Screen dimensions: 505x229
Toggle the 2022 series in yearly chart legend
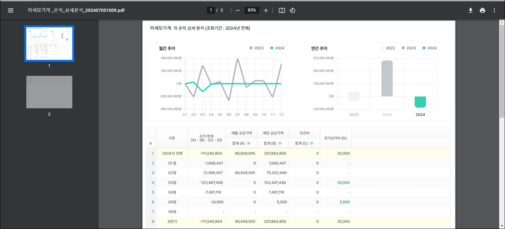click(388, 48)
